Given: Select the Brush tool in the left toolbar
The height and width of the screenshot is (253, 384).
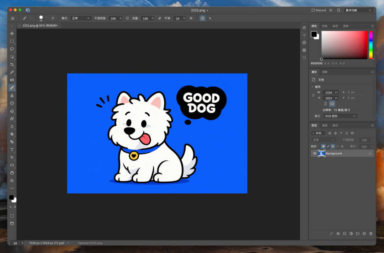Looking at the screenshot, I should (12, 88).
